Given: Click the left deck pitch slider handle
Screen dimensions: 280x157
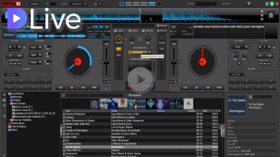Looking at the screenshot, I should (106, 62).
